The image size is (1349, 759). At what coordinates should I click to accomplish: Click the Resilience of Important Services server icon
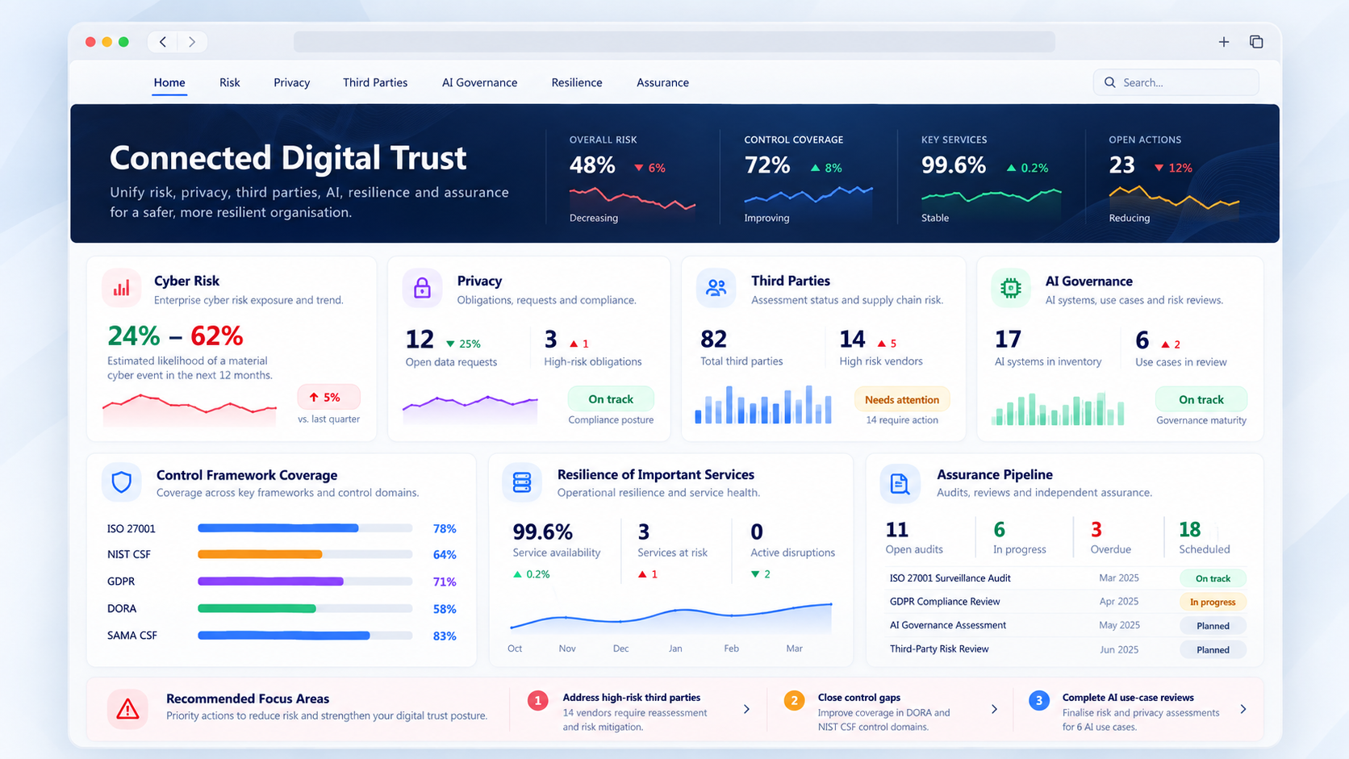coord(522,482)
